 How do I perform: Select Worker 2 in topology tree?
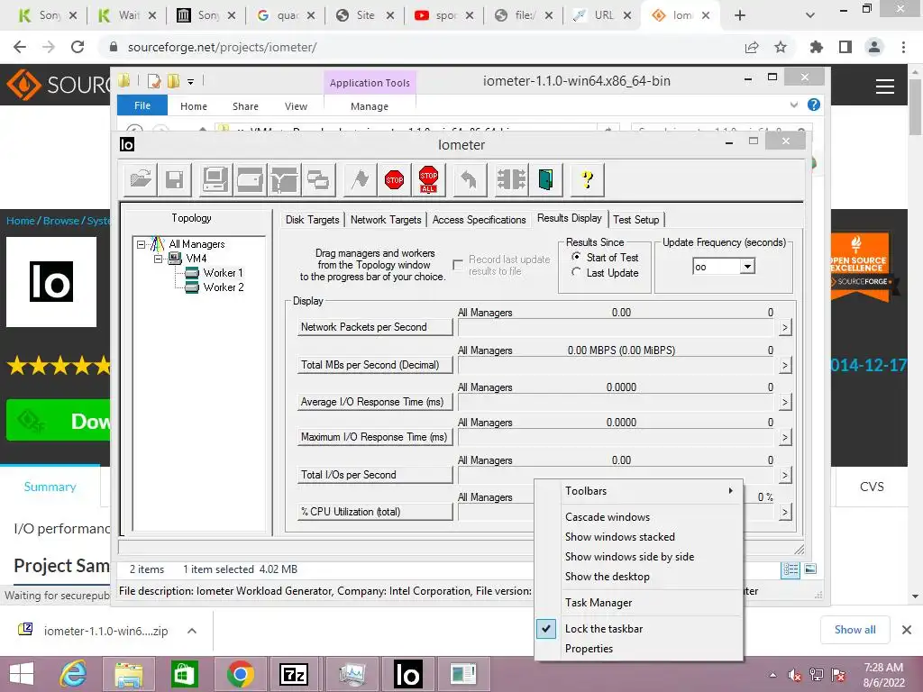(224, 287)
